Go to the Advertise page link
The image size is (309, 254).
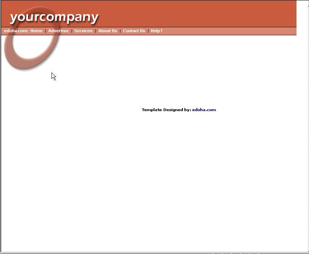pos(58,31)
